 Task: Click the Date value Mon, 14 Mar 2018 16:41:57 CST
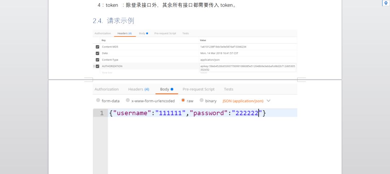(220, 53)
